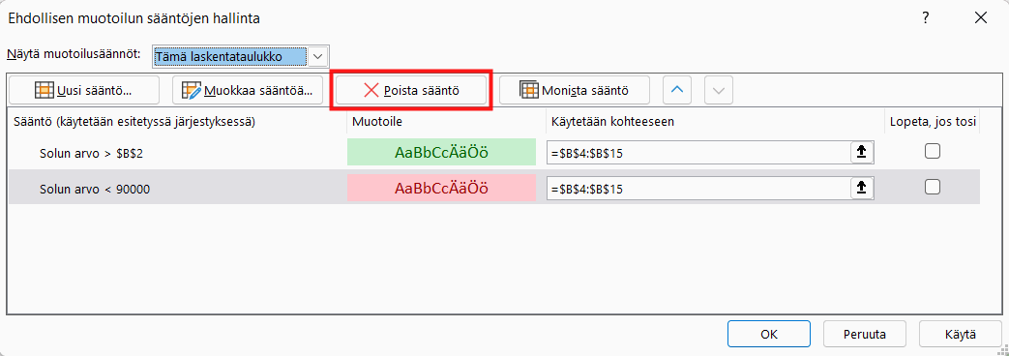Click the Lopeta, jos tosi column header
This screenshot has width=1009, height=356.
click(x=933, y=122)
